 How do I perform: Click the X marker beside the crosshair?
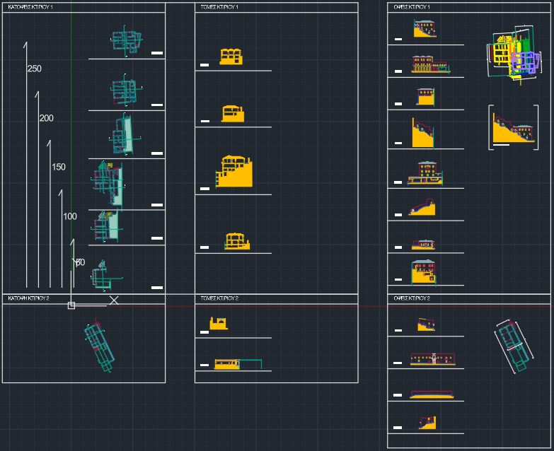[114, 300]
